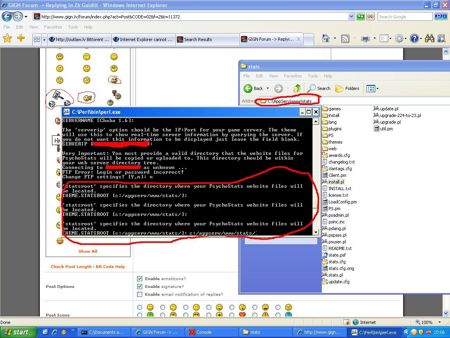The image size is (450, 338).
Task: Toggle the Enable signature checkbox
Action: 140,286
